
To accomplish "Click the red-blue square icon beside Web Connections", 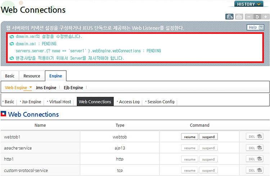I will (4, 114).
